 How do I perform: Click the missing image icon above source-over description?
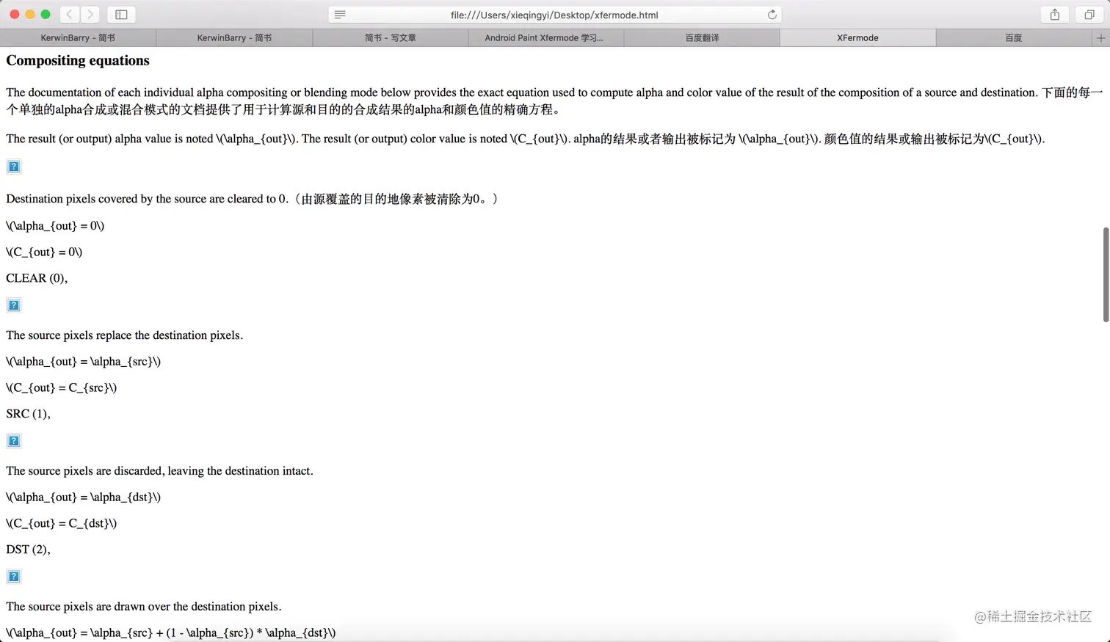[x=13, y=577]
